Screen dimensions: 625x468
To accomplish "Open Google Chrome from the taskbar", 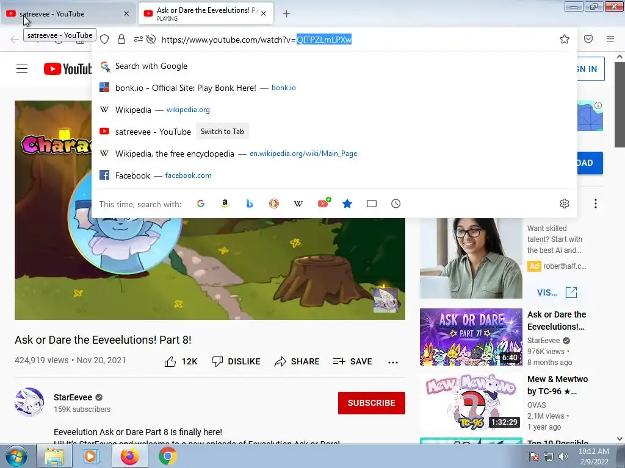I will pyautogui.click(x=167, y=456).
